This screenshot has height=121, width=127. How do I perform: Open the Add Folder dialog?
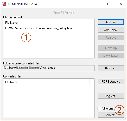(x=111, y=30)
